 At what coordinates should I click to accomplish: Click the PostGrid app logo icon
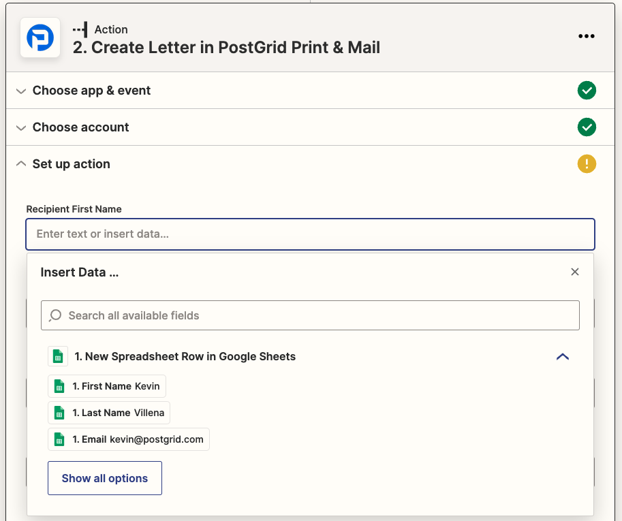pos(40,38)
